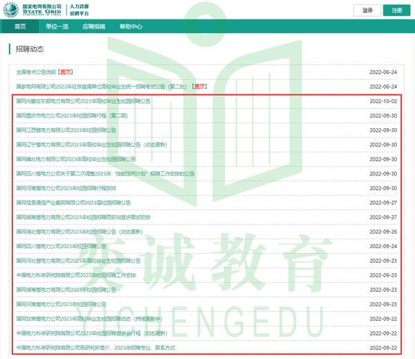Viewport: 415px width, 359px height.
Task: Open the 单位一览 menu item
Action: pos(57,26)
